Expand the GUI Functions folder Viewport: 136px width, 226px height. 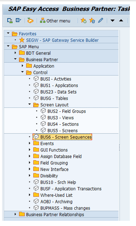[x=30, y=150]
